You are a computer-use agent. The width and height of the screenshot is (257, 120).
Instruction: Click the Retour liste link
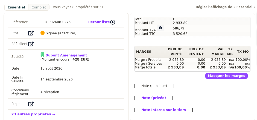tap(99, 22)
